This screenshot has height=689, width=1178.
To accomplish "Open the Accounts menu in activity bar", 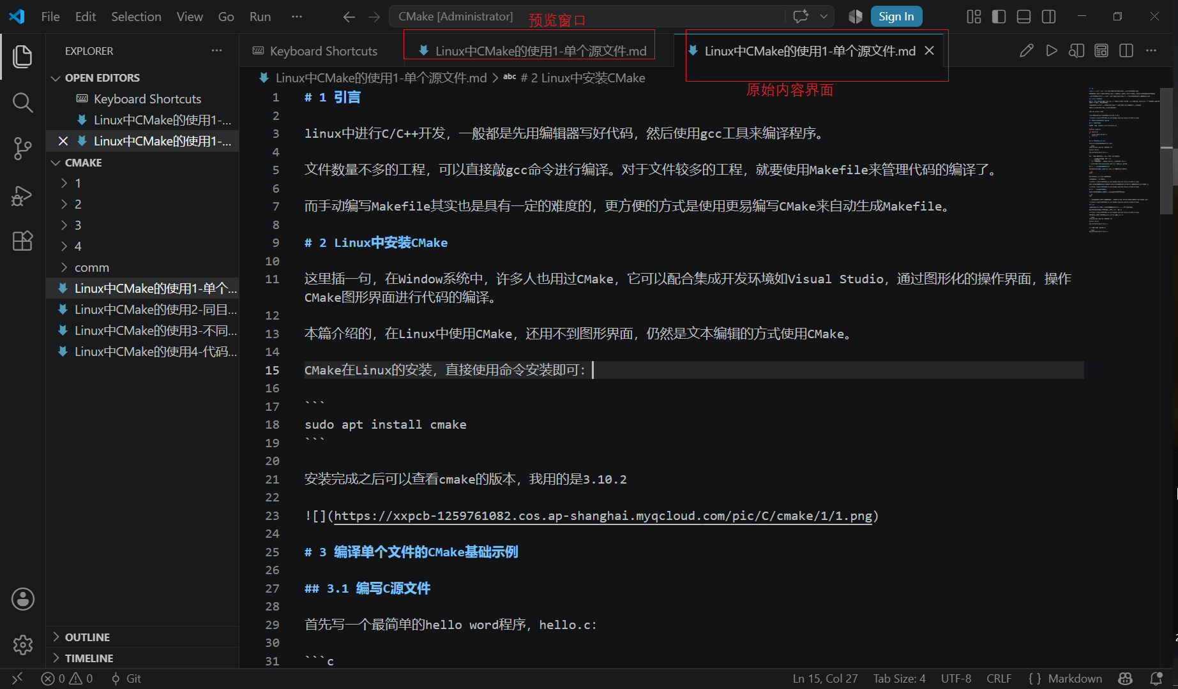I will (22, 599).
